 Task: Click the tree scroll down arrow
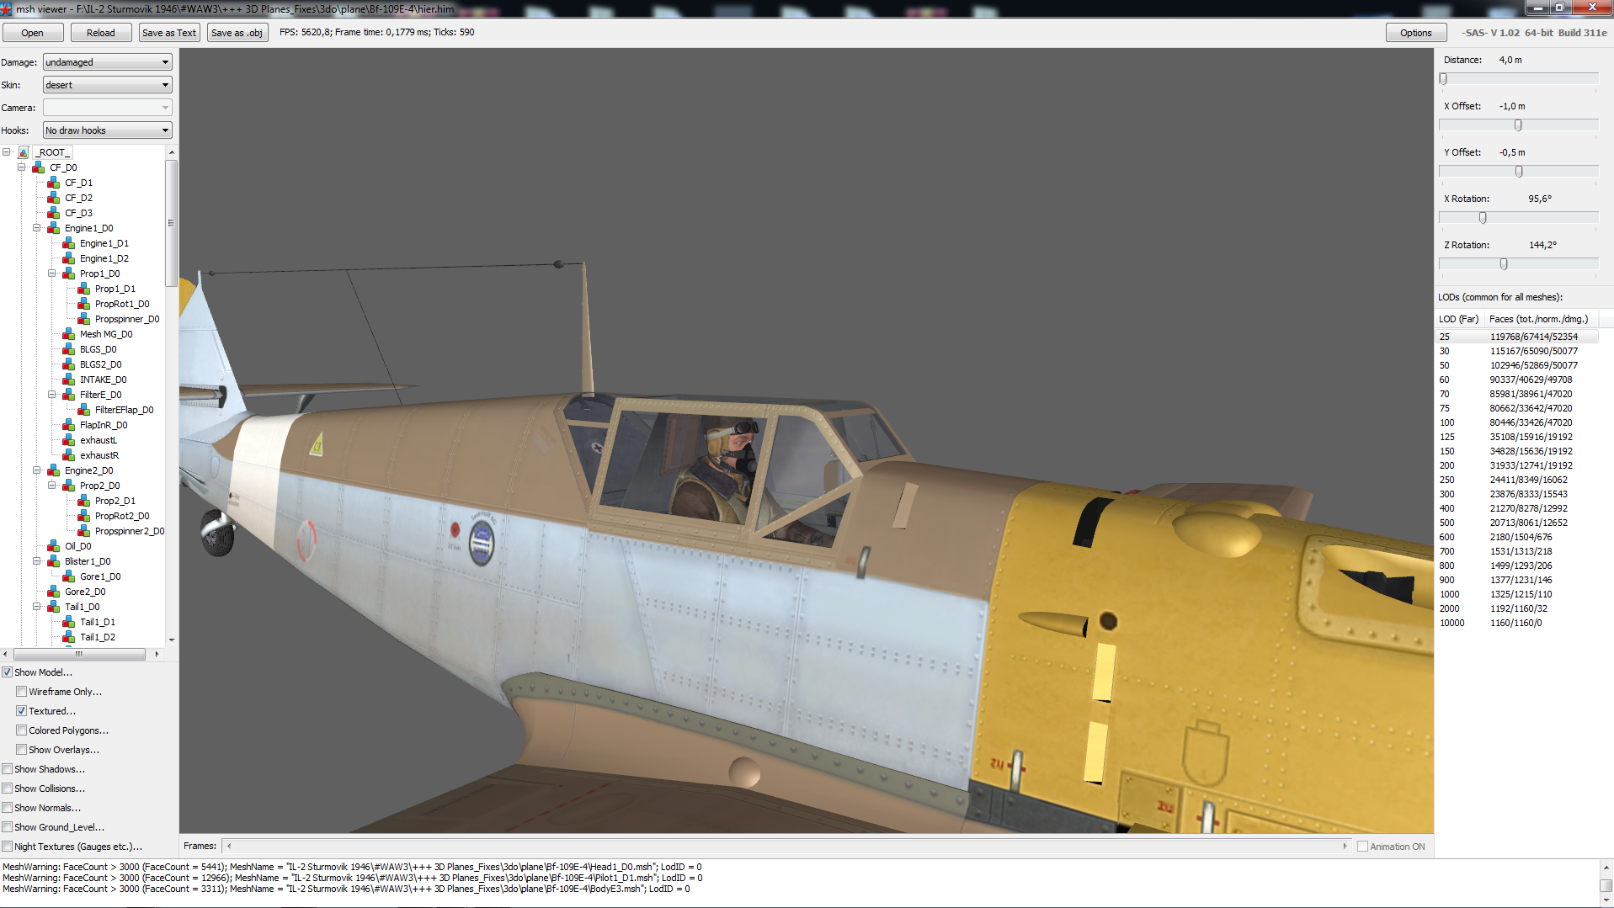tap(172, 640)
